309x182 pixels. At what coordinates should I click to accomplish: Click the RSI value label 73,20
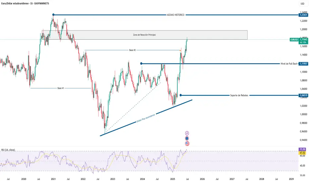click(302, 149)
